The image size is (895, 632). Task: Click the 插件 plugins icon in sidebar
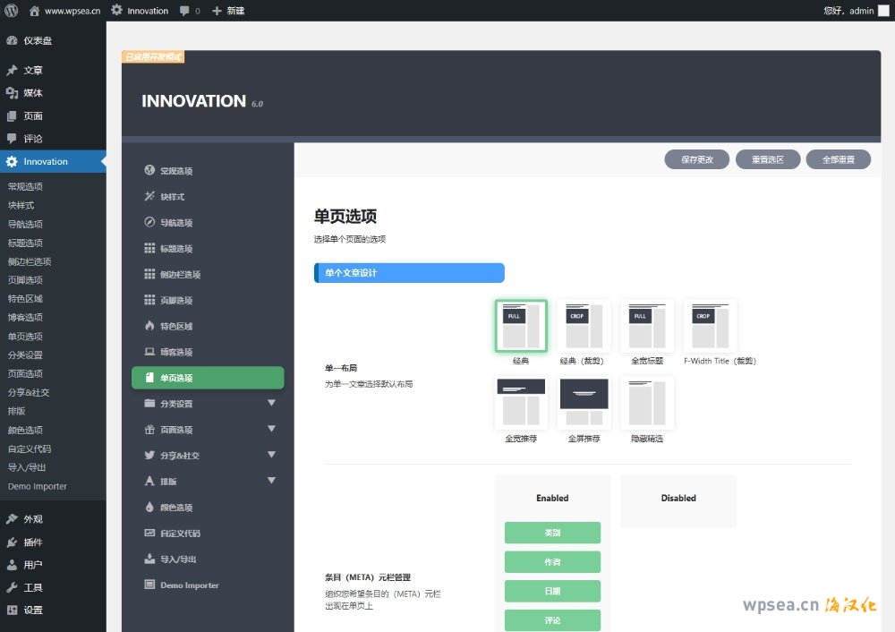12,542
